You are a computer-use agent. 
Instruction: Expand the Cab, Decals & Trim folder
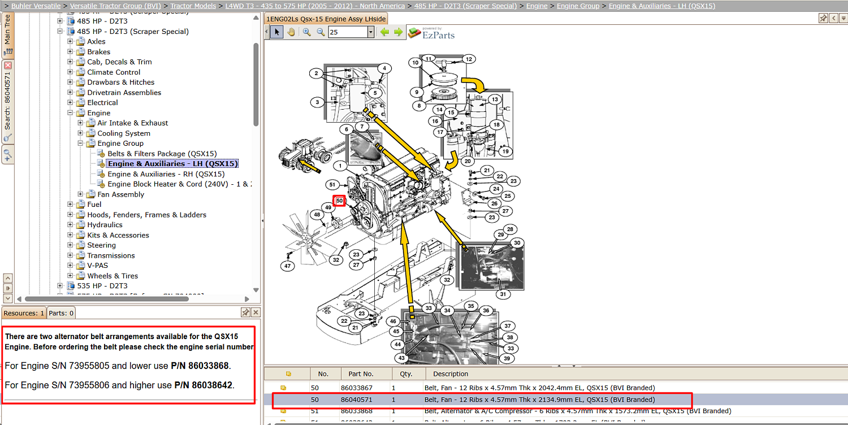point(70,62)
